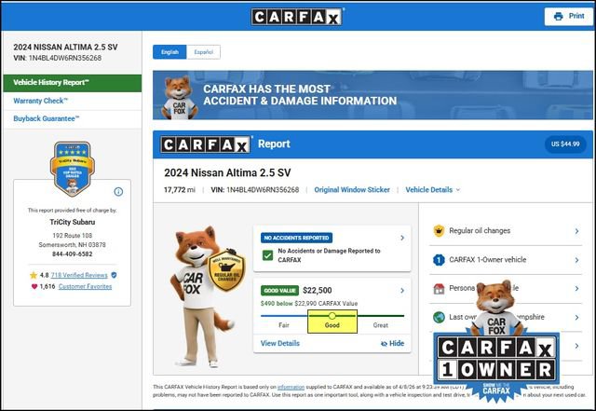Open the Original Window Sticker link
This screenshot has height=411, width=596.
point(352,189)
